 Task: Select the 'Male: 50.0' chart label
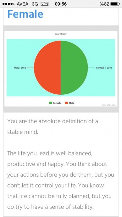[x=20, y=68]
